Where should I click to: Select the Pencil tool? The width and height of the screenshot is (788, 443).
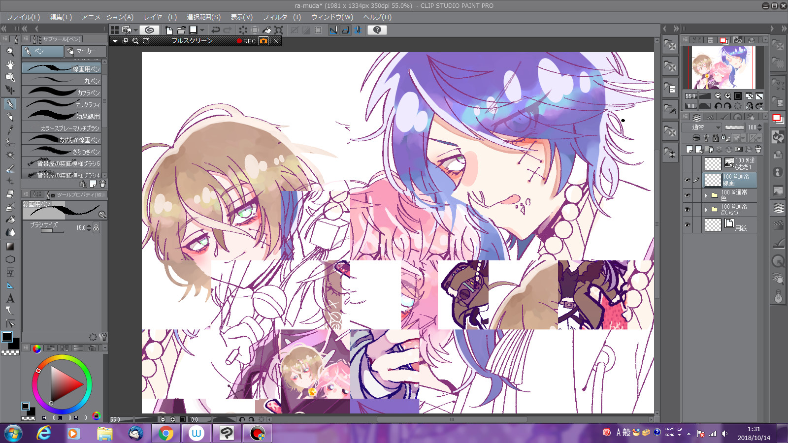point(10,117)
